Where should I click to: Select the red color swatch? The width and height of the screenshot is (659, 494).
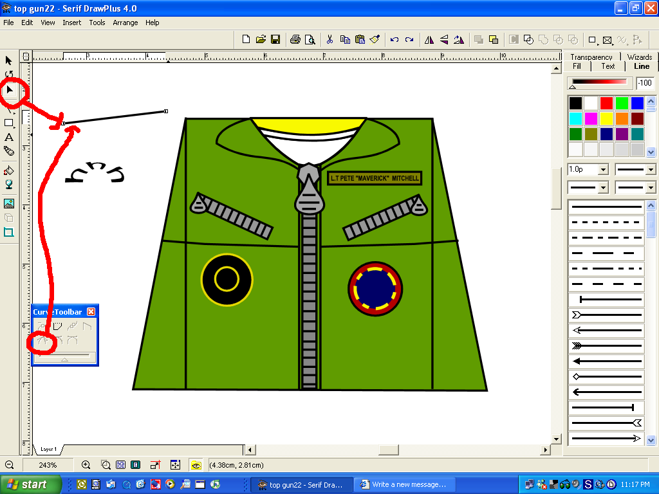point(606,102)
